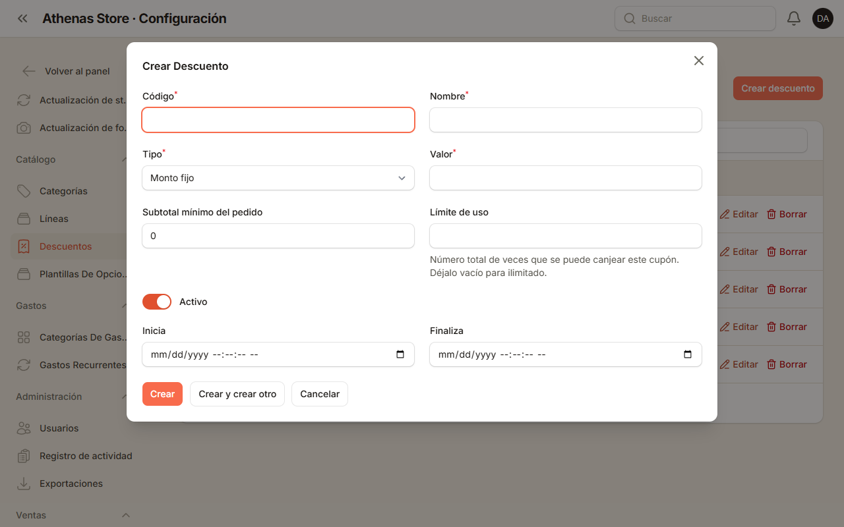The height and width of the screenshot is (527, 844).
Task: Focus the Valor input field
Action: click(566, 178)
